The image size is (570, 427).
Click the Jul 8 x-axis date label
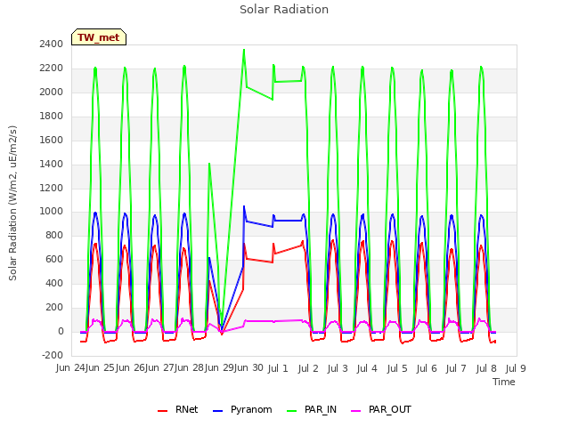pyautogui.click(x=486, y=368)
